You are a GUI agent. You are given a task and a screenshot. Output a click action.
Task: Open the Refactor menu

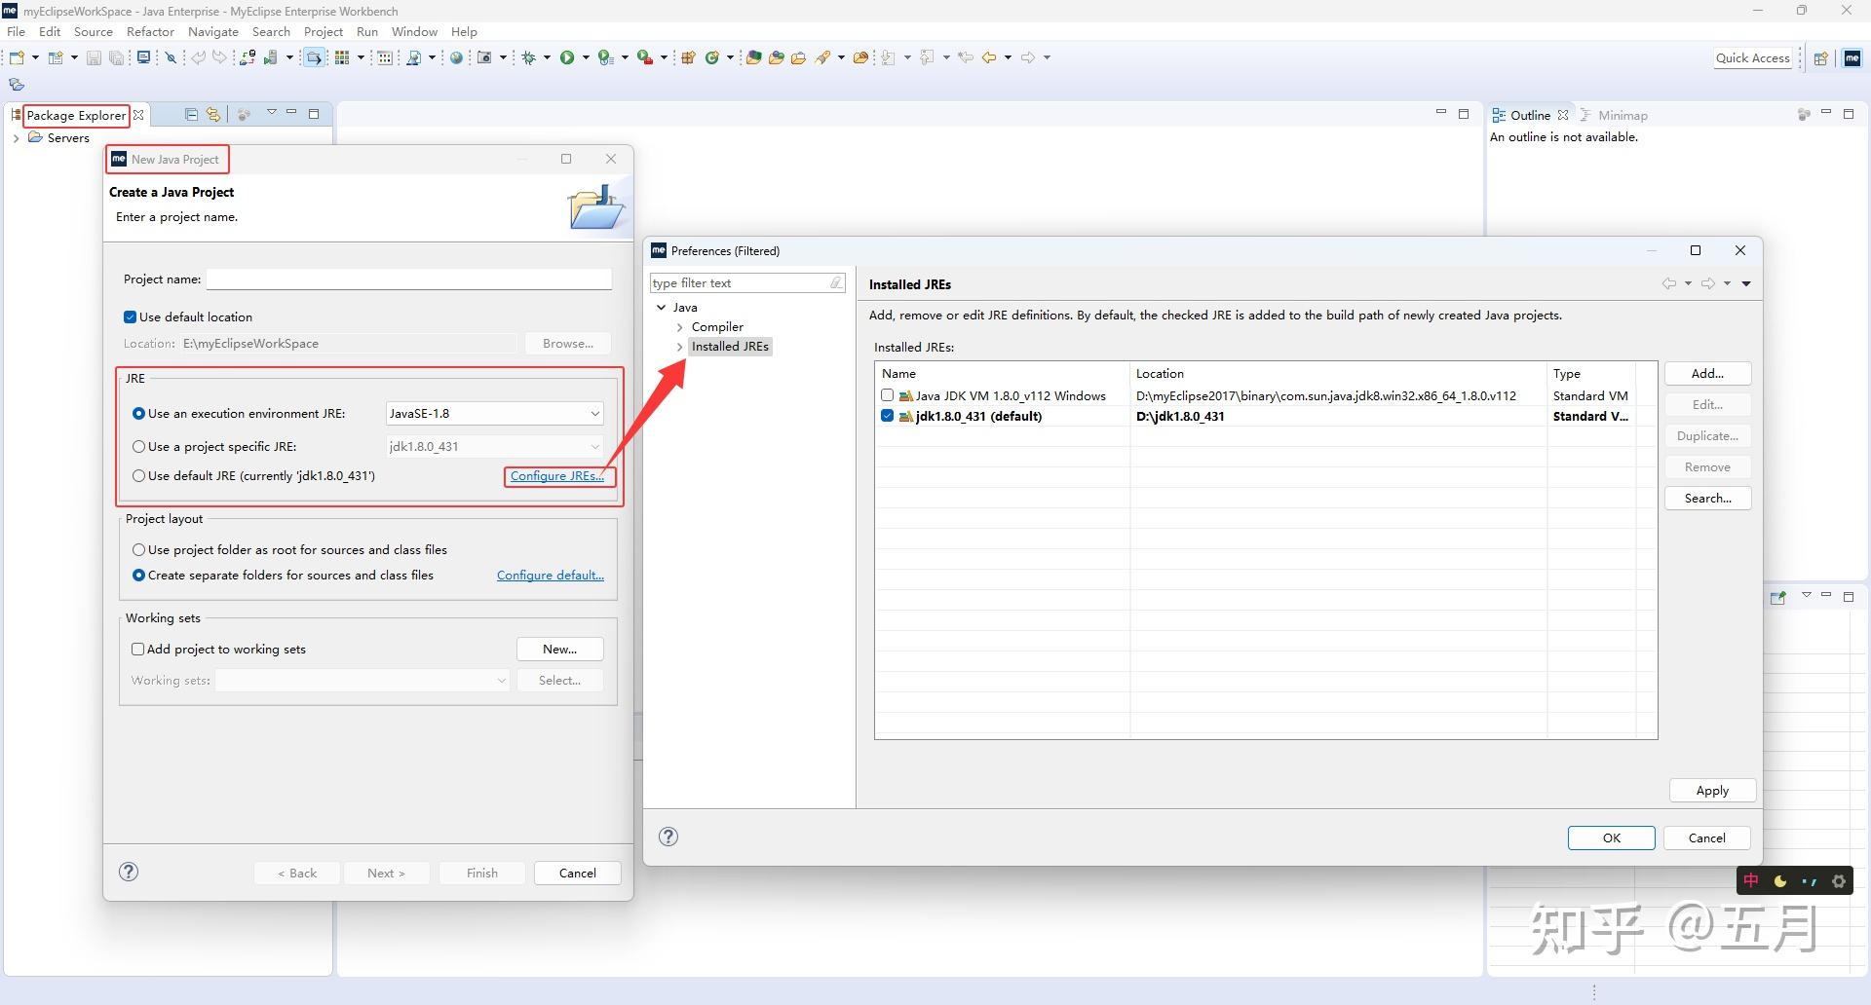(150, 31)
